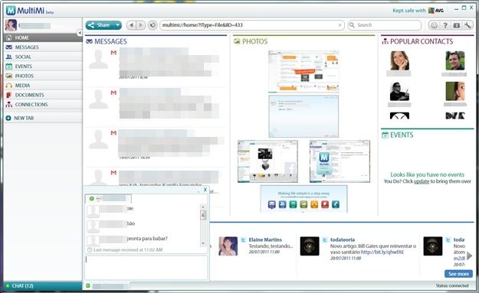
Task: Follow the bit.ly link in todateoria post
Action: tap(382, 252)
